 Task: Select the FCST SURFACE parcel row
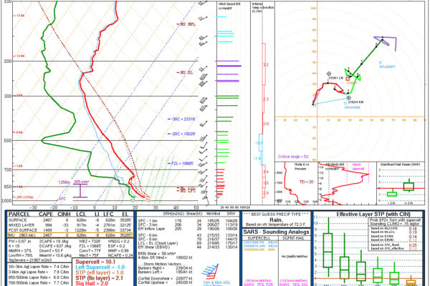pyautogui.click(x=70, y=230)
